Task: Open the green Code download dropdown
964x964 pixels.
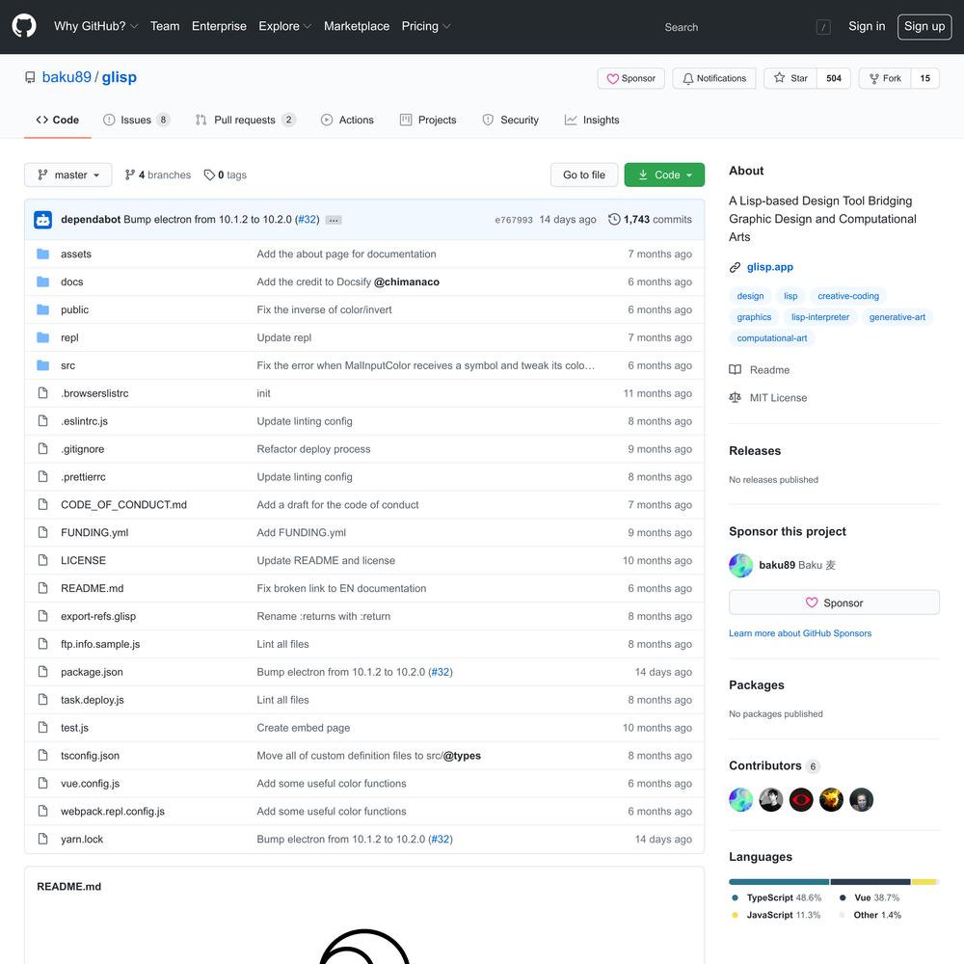Action: pyautogui.click(x=664, y=175)
